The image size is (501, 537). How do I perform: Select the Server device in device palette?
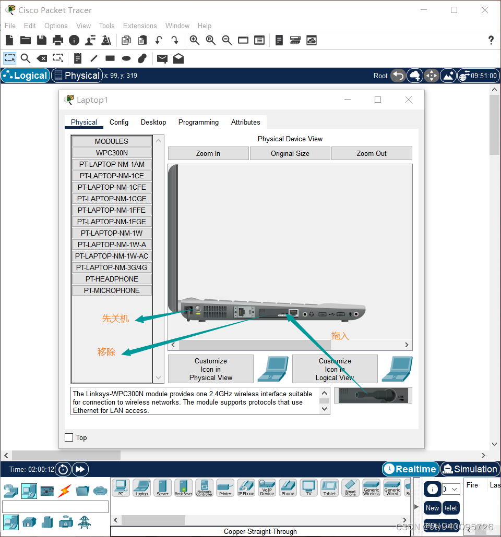tap(162, 487)
